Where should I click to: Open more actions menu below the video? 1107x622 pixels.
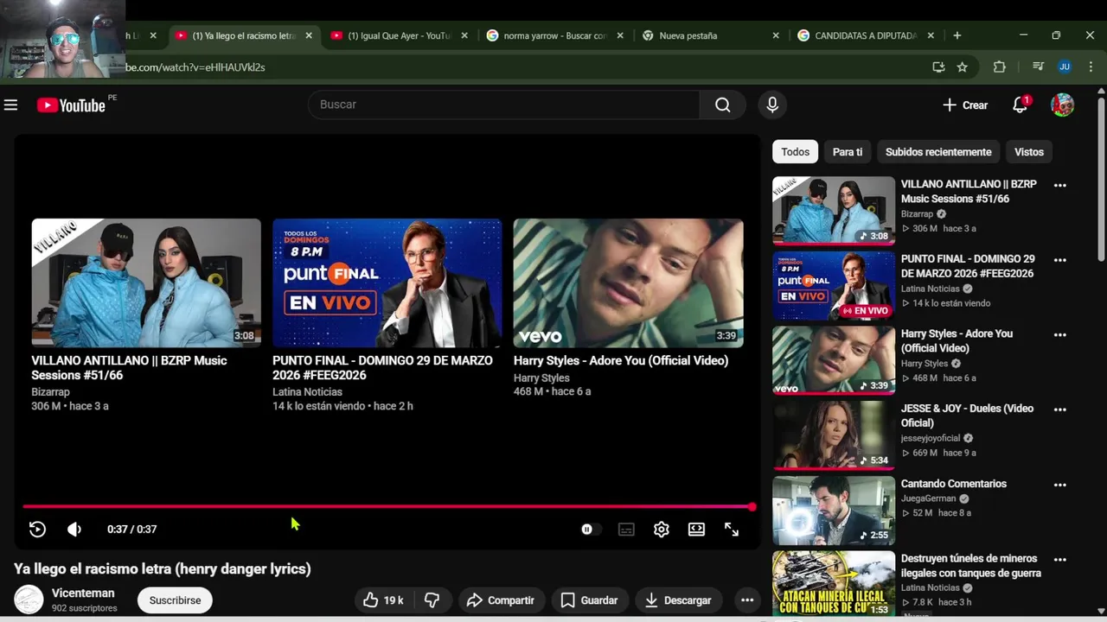click(747, 600)
